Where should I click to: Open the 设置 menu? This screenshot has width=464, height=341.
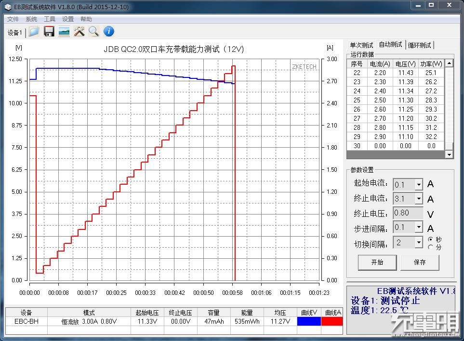tap(68, 19)
